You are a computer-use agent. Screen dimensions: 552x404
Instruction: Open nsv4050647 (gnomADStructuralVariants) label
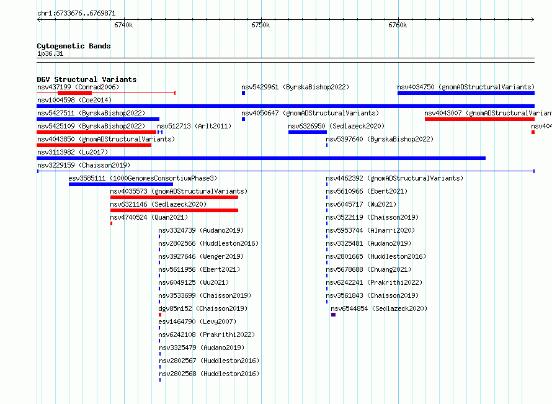(310, 113)
